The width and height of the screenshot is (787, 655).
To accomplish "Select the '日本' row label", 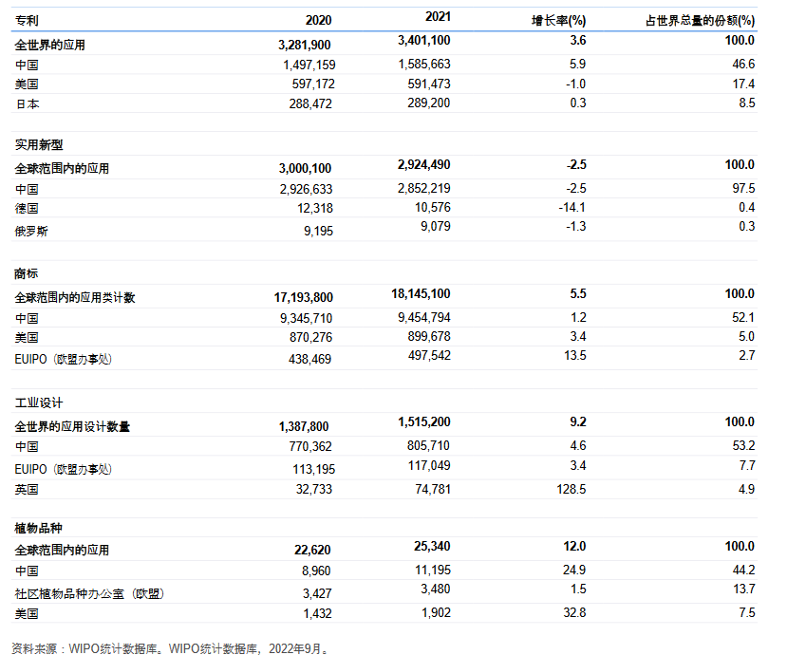I will coord(28,103).
